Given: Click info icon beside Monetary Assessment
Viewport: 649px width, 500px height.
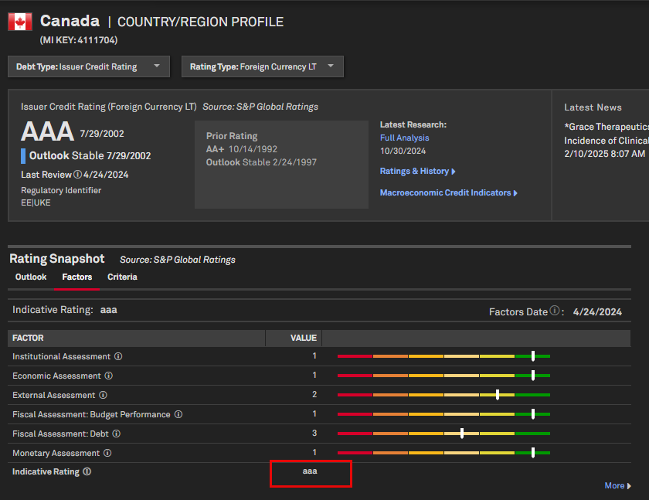Looking at the screenshot, I should pos(107,453).
